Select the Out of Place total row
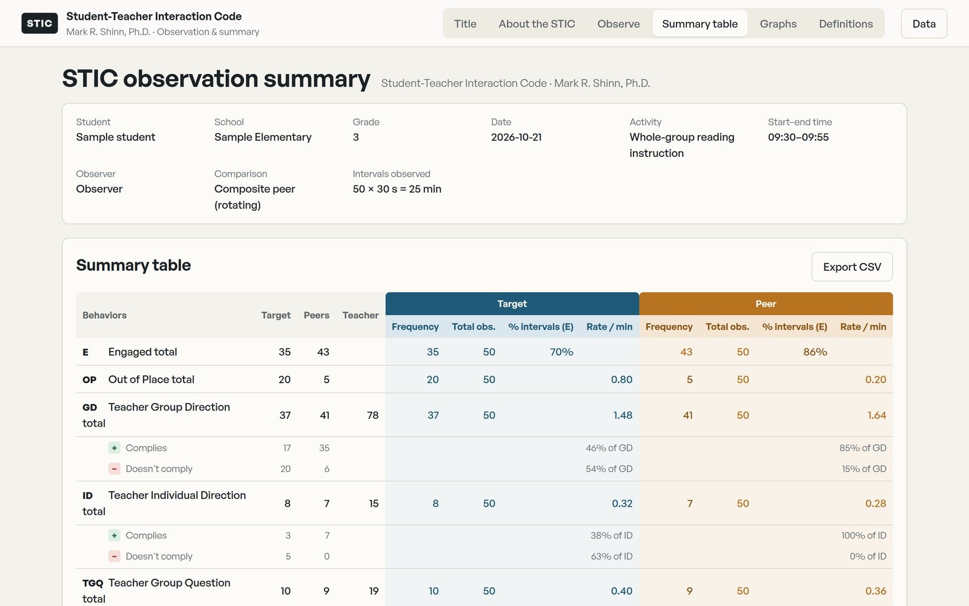 coord(484,379)
